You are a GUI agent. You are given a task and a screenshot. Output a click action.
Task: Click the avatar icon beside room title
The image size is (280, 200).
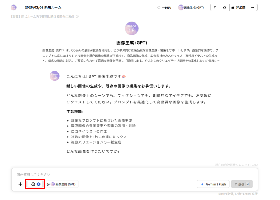[x=14, y=7]
